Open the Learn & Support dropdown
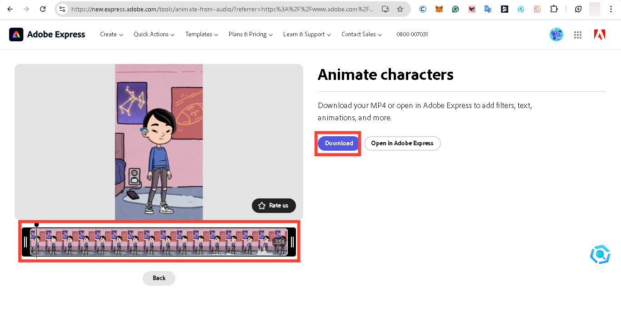 [x=307, y=35]
